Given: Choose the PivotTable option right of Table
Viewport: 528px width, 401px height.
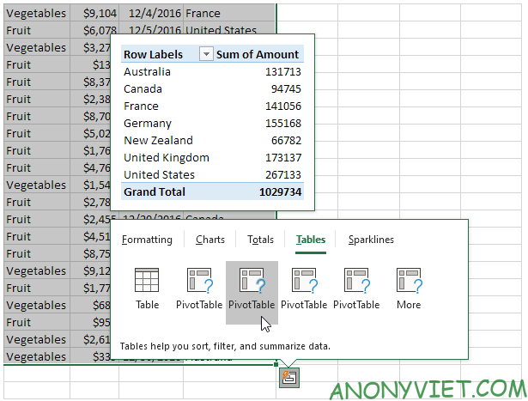Looking at the screenshot, I should point(199,289).
